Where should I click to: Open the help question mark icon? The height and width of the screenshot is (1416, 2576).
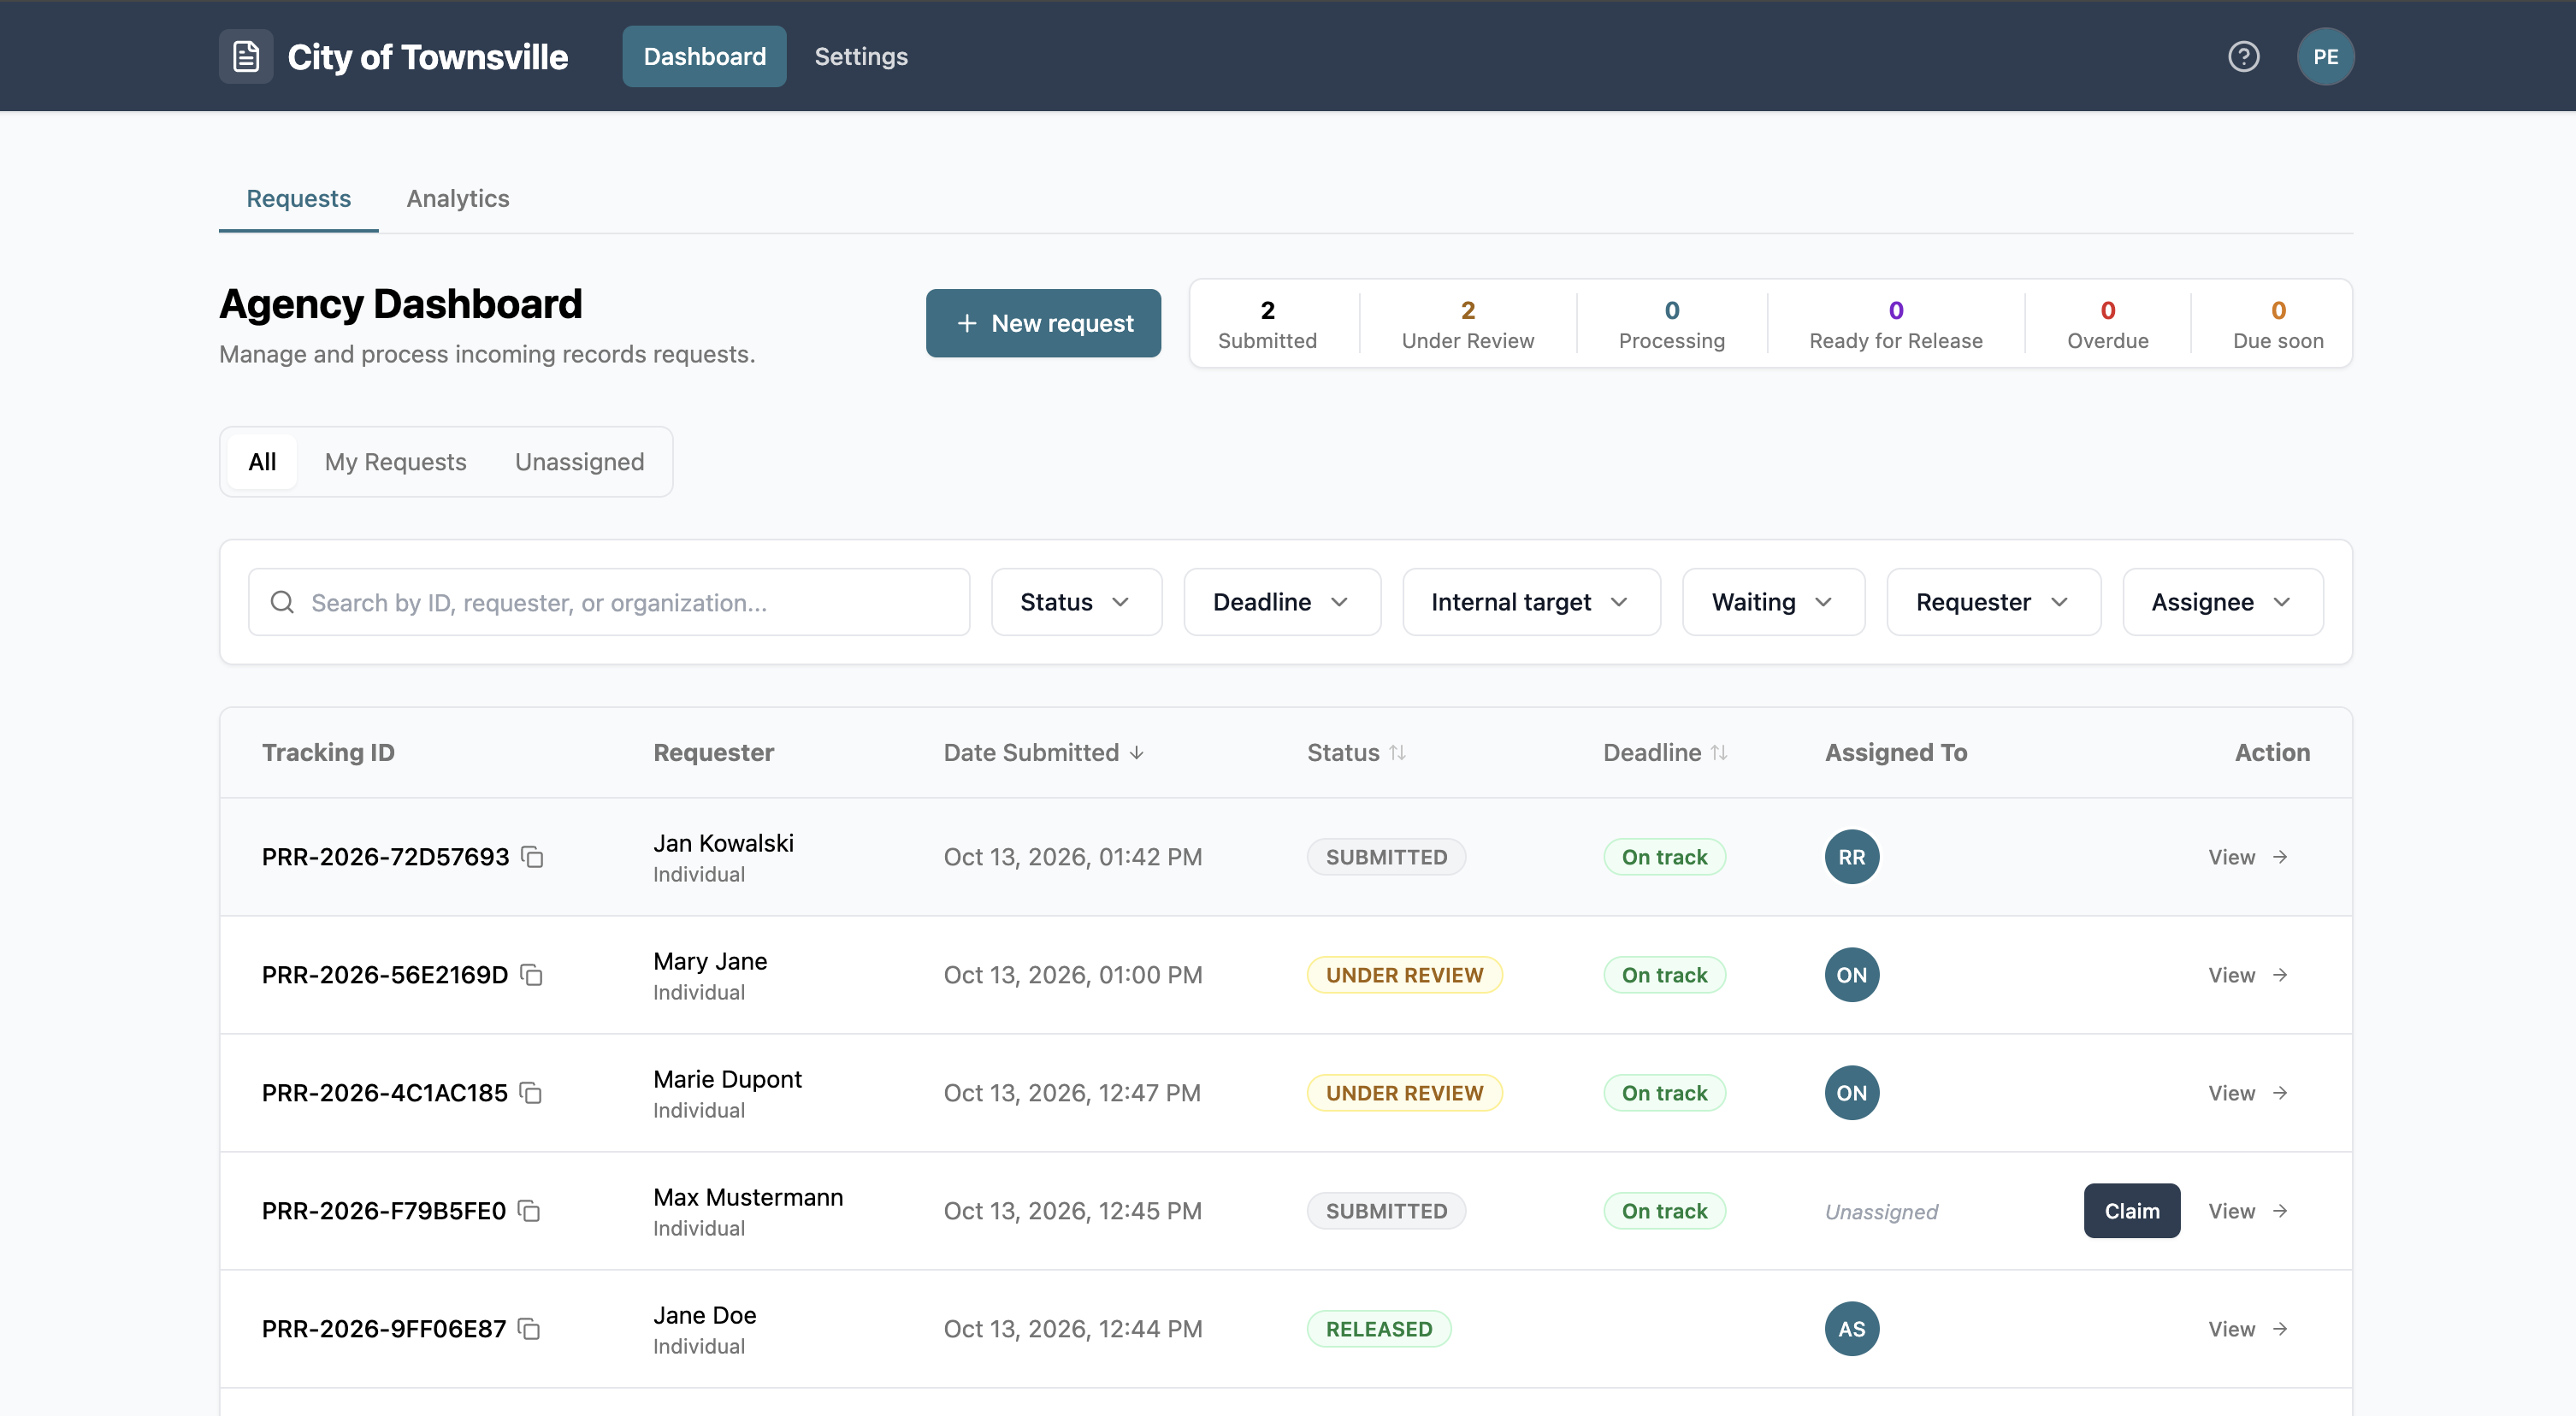[2243, 56]
